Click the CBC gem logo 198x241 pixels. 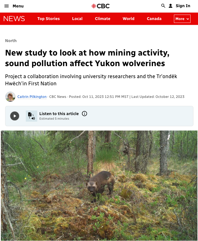(93, 6)
